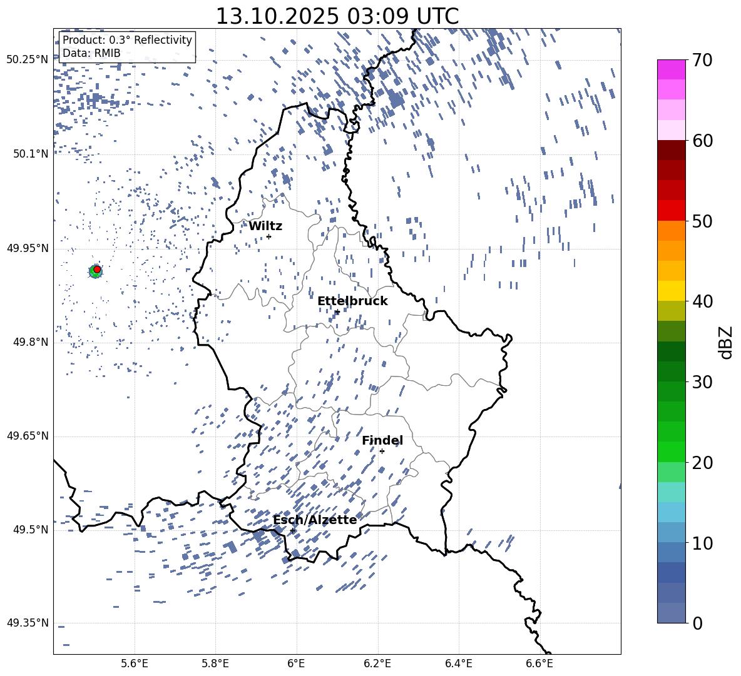The width and height of the screenshot is (741, 676).
Task: Click the 6.2°E longitude label
Action: click(377, 663)
